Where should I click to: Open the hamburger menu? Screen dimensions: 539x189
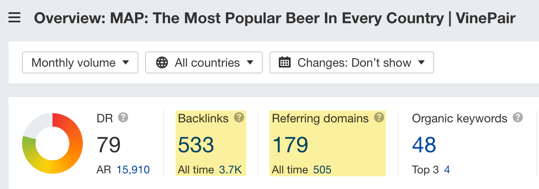pos(14,19)
